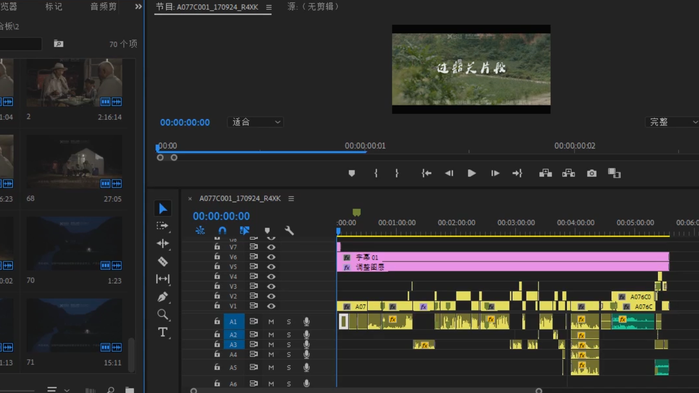Select the Type tool
Image resolution: width=699 pixels, height=393 pixels.
coord(163,332)
